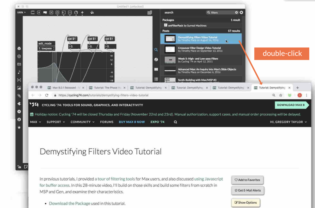Viewport: 315px width, 208px height.
Task: Open the BEAP 'b' icon in Max sidebar
Action: point(19,119)
